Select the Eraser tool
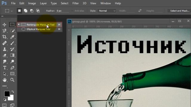191x107 pixels. click(x=4, y=55)
